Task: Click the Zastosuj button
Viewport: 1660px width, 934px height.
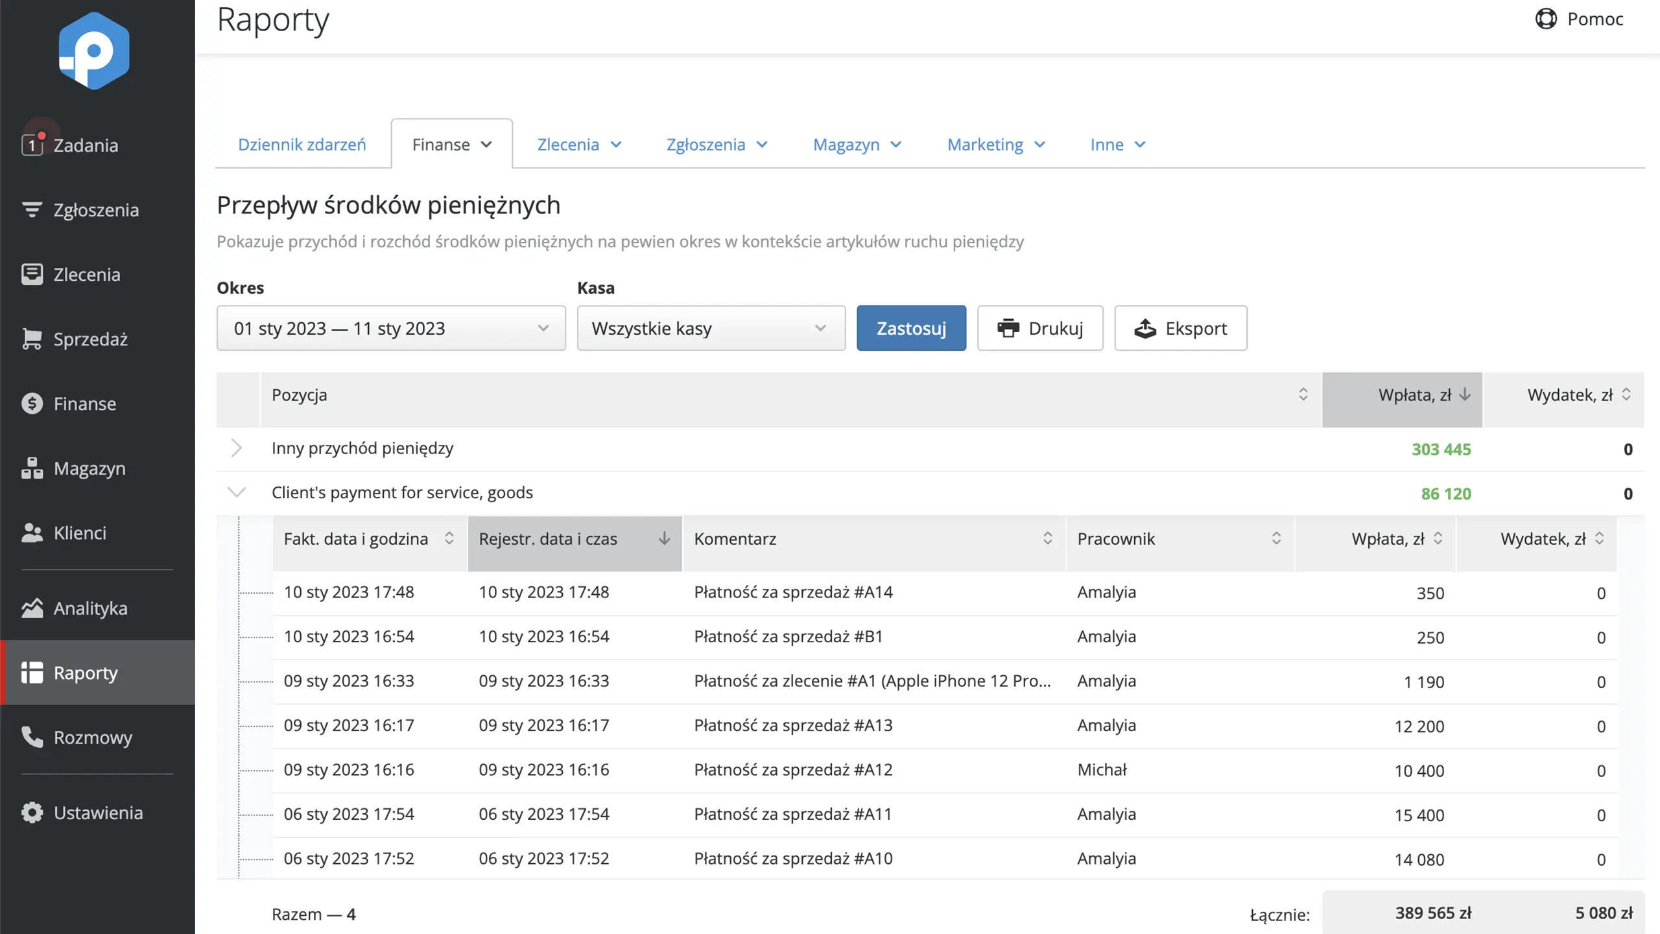Action: [911, 328]
